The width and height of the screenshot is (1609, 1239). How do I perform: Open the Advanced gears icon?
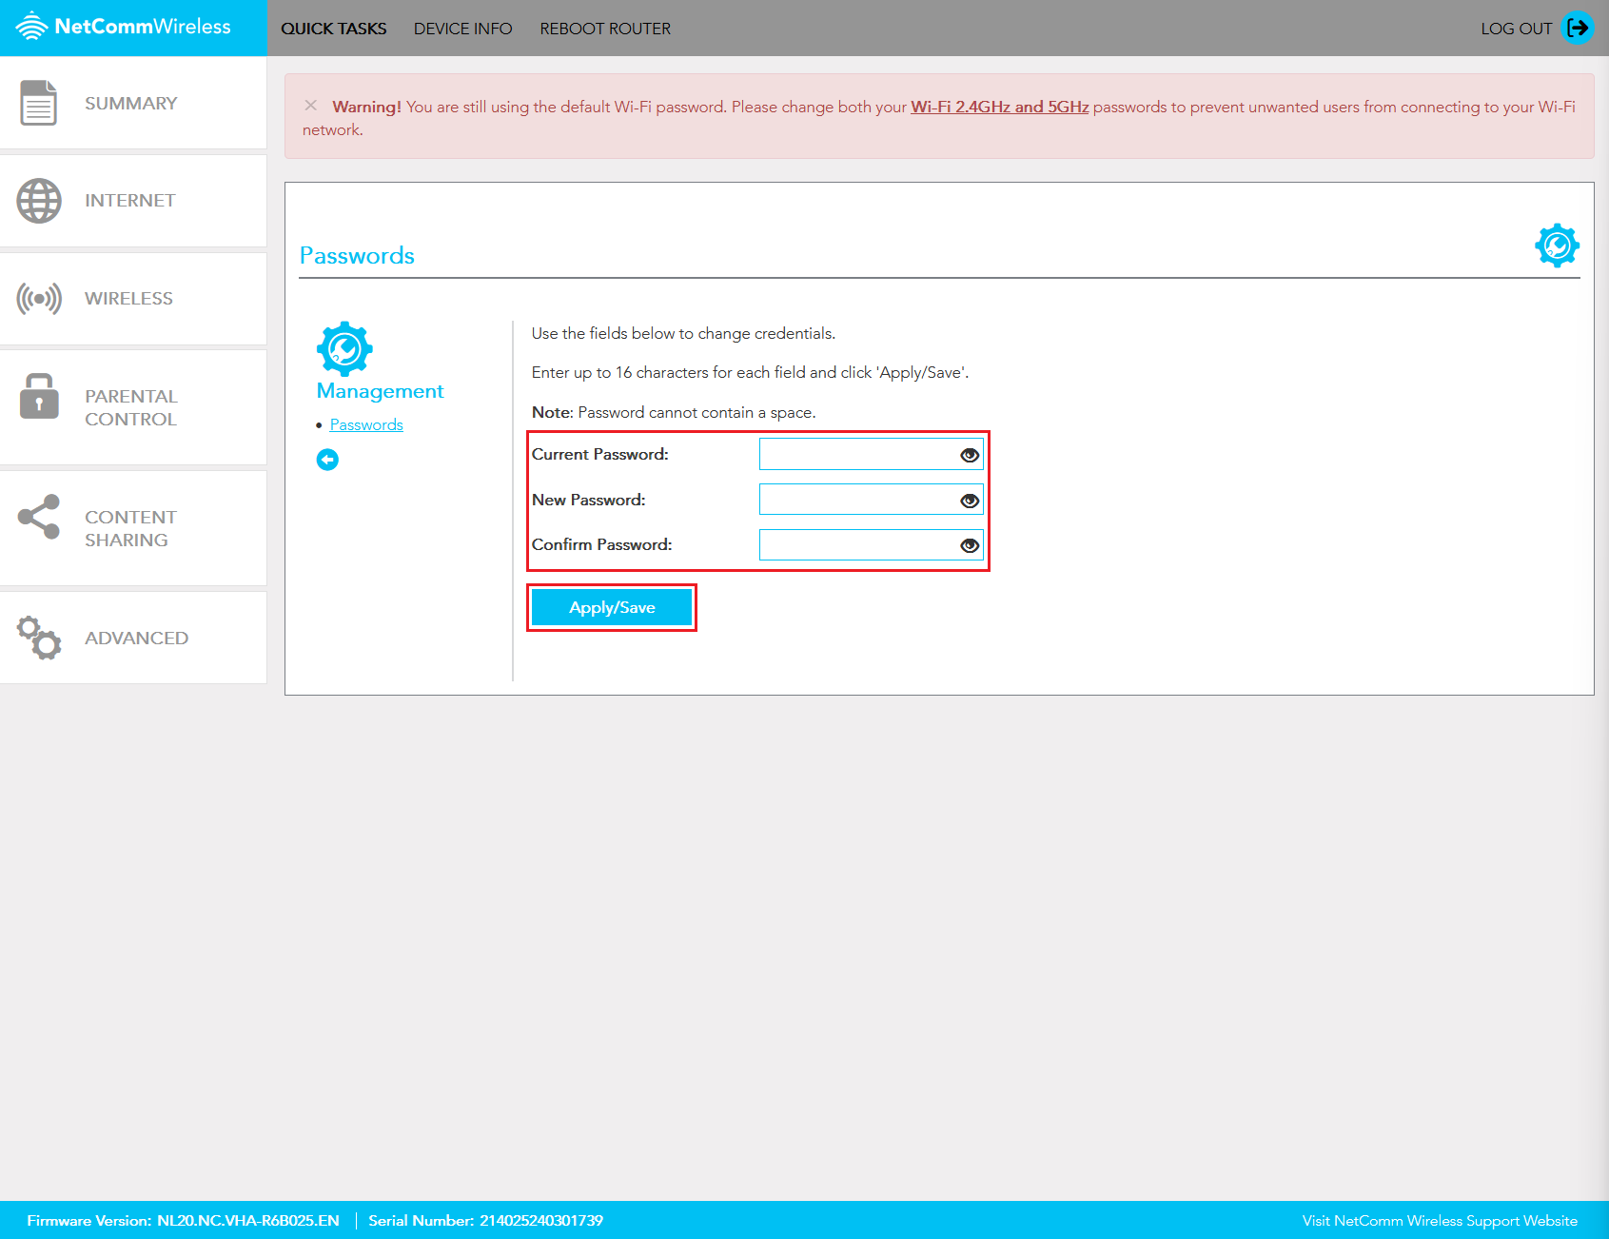tap(38, 638)
